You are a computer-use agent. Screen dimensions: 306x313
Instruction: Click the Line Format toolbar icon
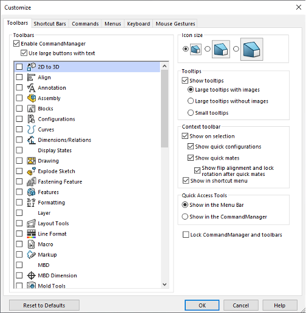[32, 234]
